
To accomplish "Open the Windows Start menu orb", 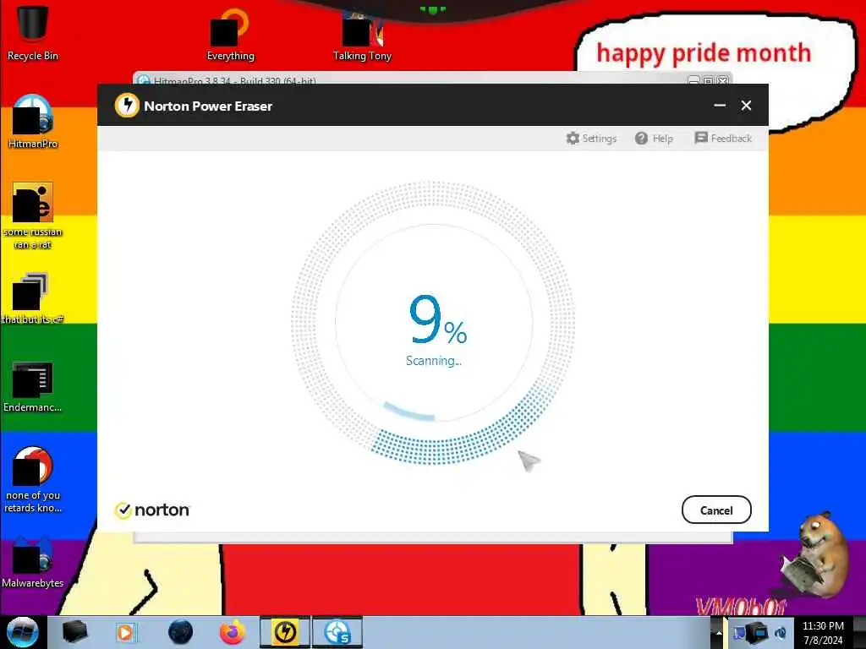I will point(22,632).
